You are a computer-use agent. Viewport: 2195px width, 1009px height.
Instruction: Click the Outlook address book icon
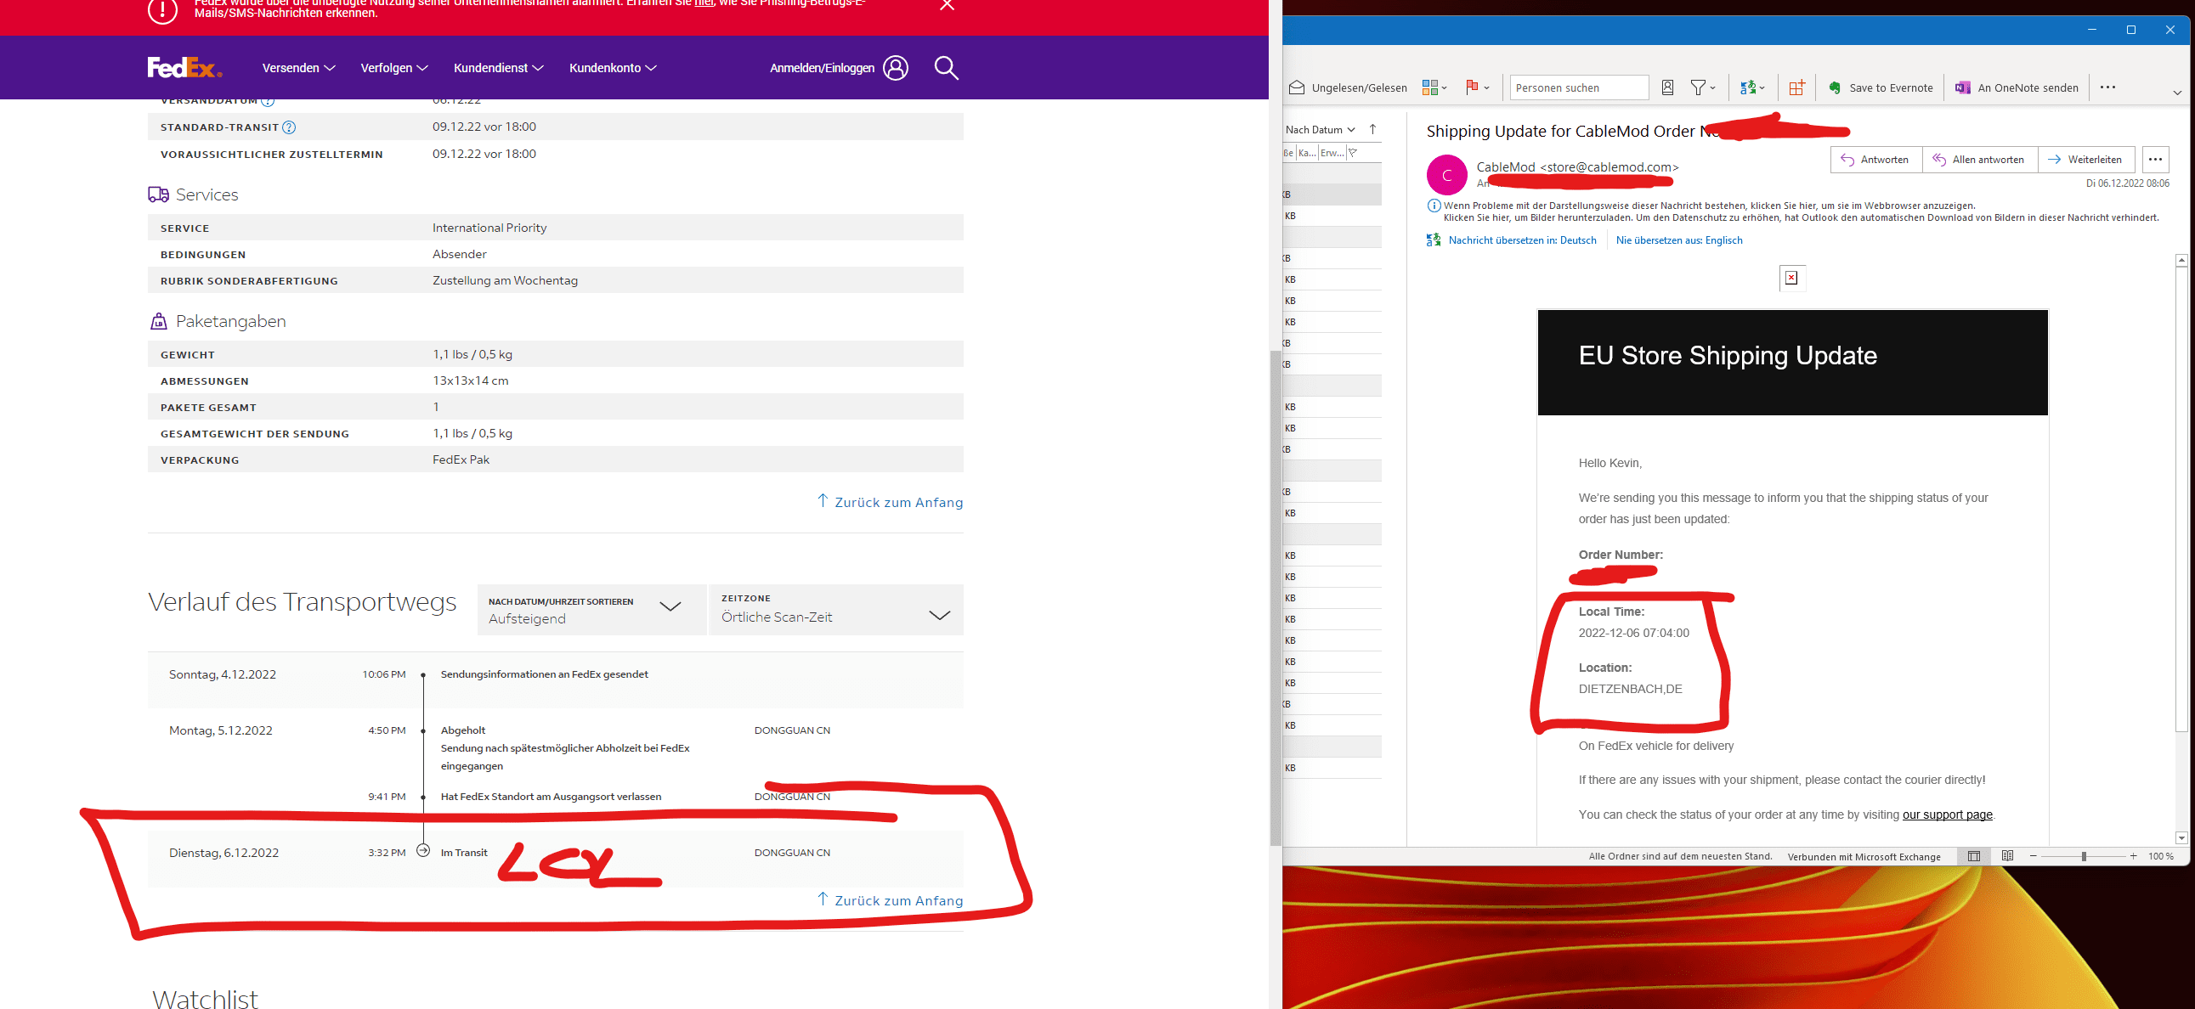1667,87
